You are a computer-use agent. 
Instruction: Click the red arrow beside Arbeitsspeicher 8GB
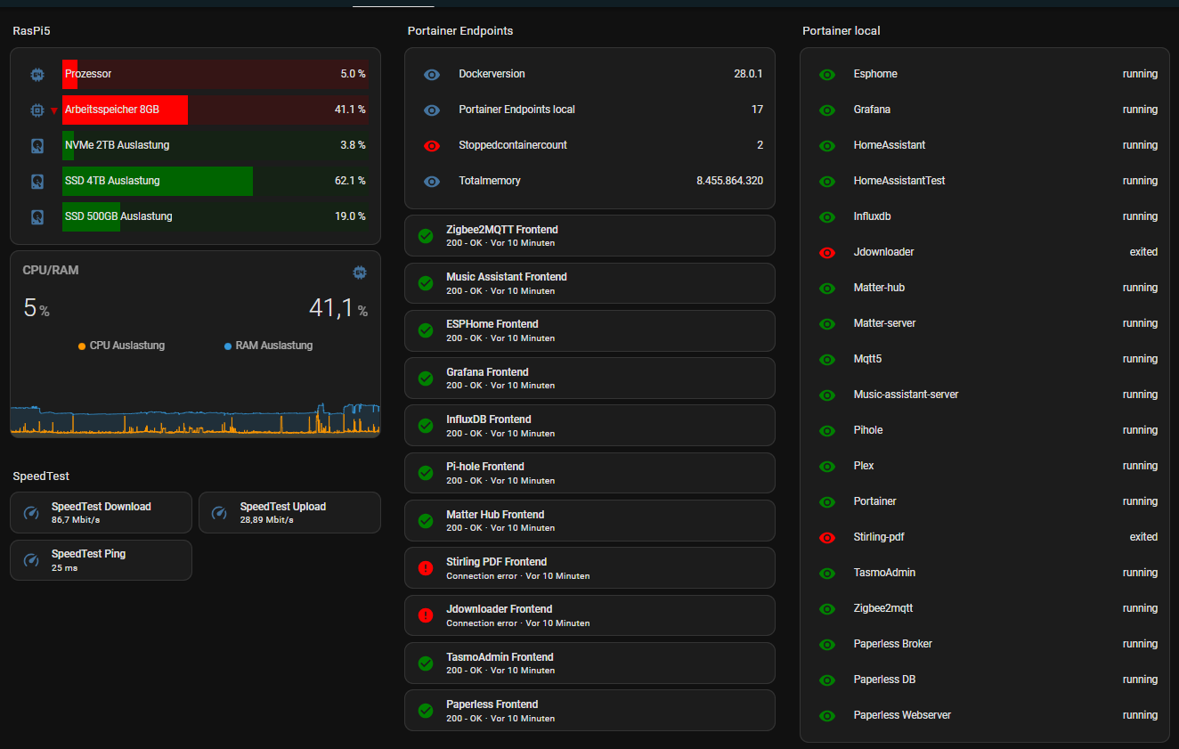[x=53, y=110]
